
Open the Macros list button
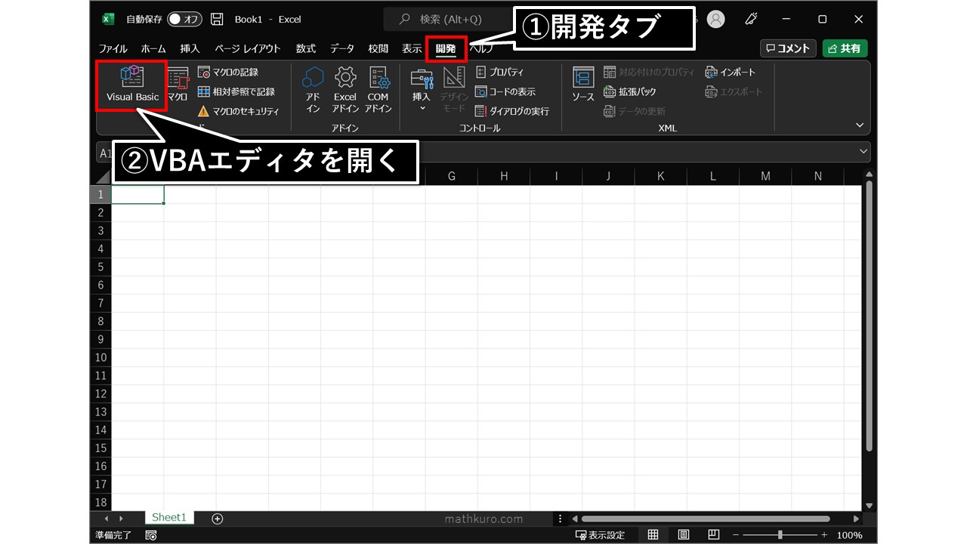[x=178, y=85]
